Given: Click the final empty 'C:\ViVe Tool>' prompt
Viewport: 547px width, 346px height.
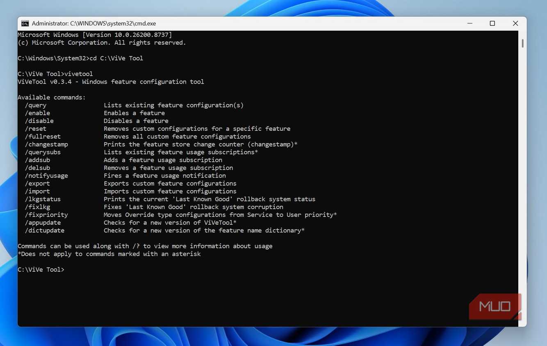Looking at the screenshot, I should pos(41,269).
